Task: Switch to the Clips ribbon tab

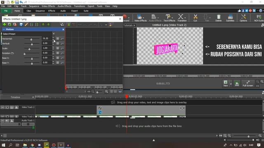Action: 29,11
